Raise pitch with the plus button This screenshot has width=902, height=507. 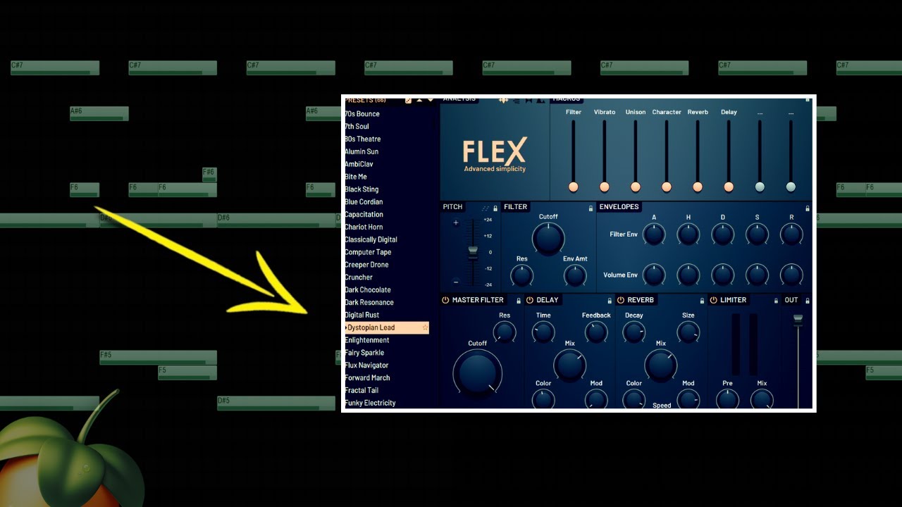coord(456,223)
